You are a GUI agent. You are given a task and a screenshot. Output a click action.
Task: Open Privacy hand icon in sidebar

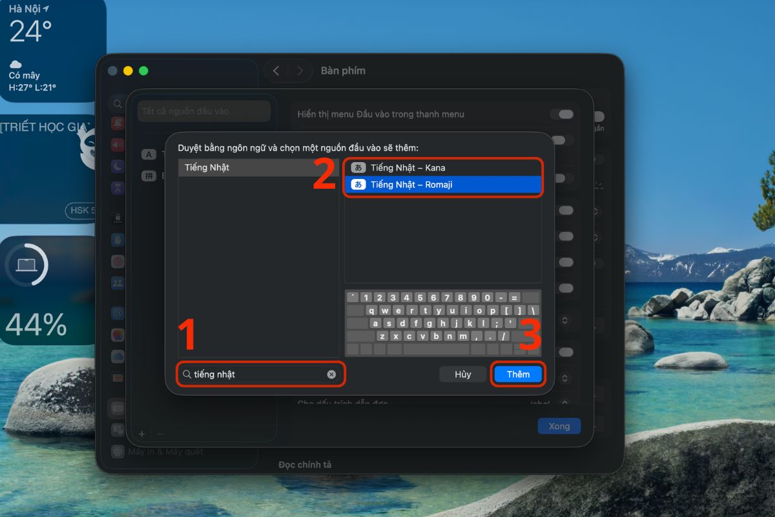pyautogui.click(x=118, y=240)
